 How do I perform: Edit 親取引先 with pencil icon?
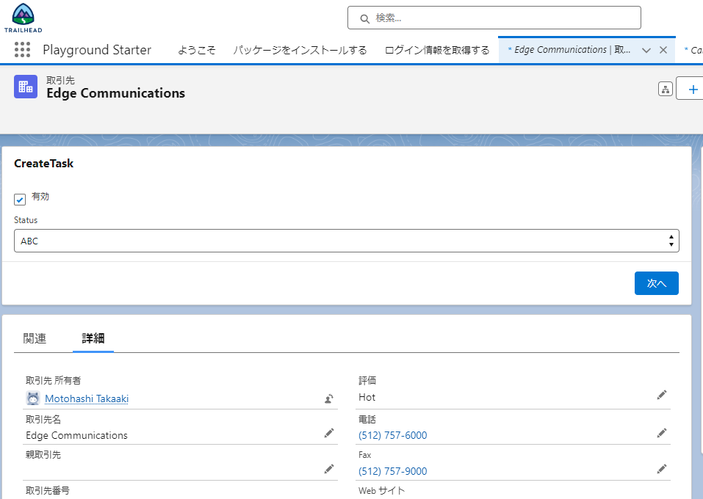point(329,469)
